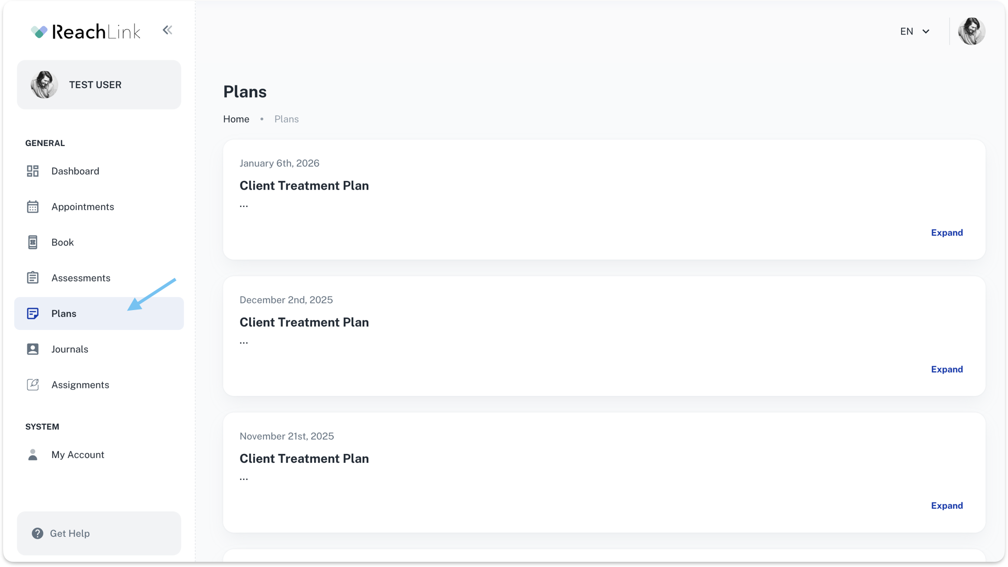Expand the December 2nd, 2025 treatment plan
1008x567 pixels.
[946, 369]
